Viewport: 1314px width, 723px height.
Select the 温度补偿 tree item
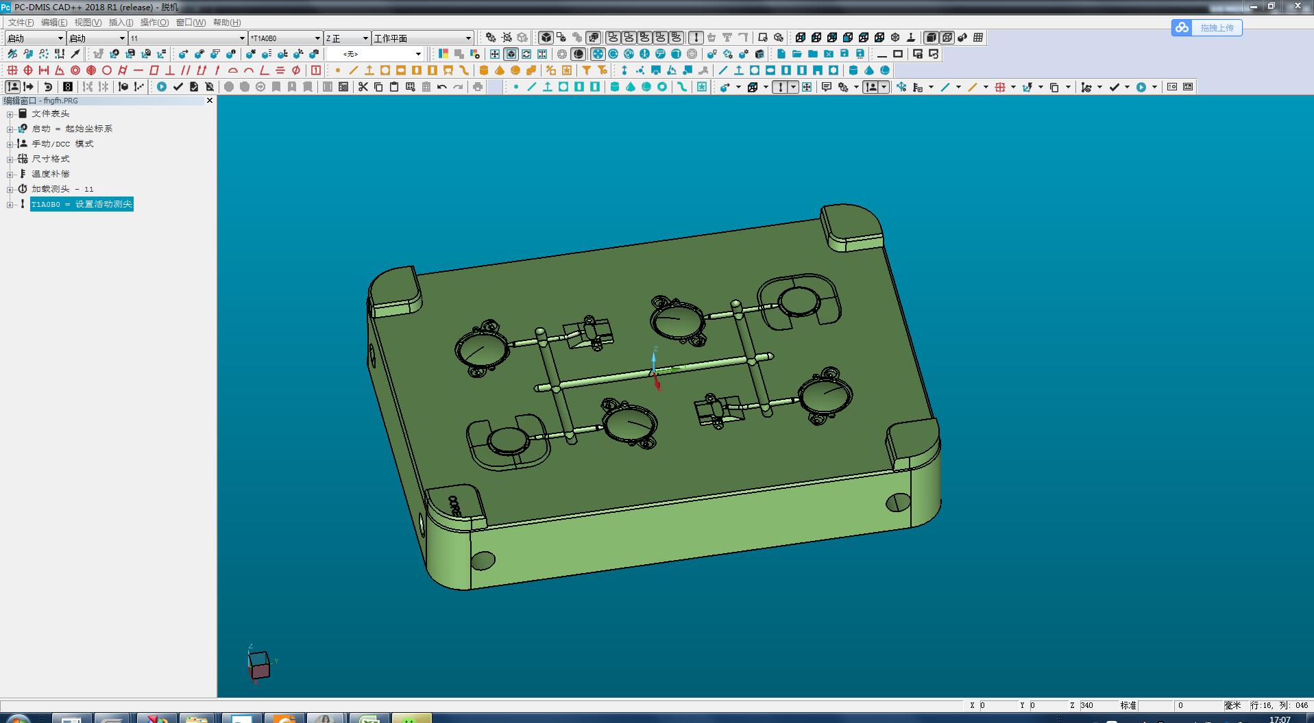pyautogui.click(x=50, y=174)
